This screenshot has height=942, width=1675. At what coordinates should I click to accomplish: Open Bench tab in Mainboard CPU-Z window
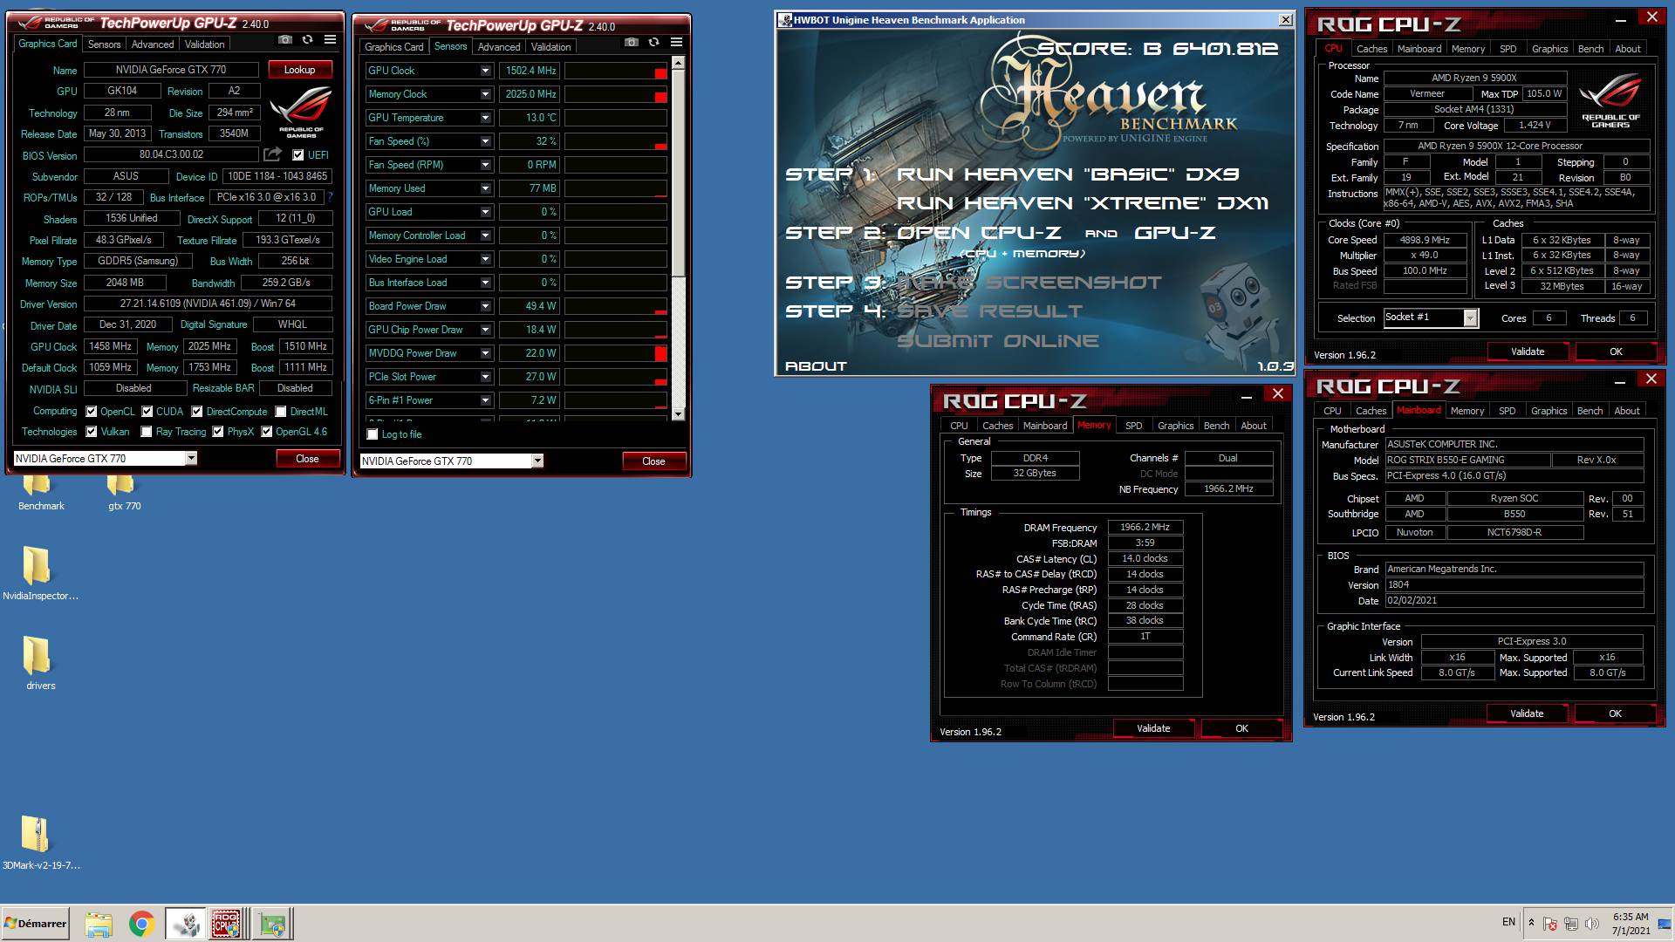click(x=1590, y=411)
